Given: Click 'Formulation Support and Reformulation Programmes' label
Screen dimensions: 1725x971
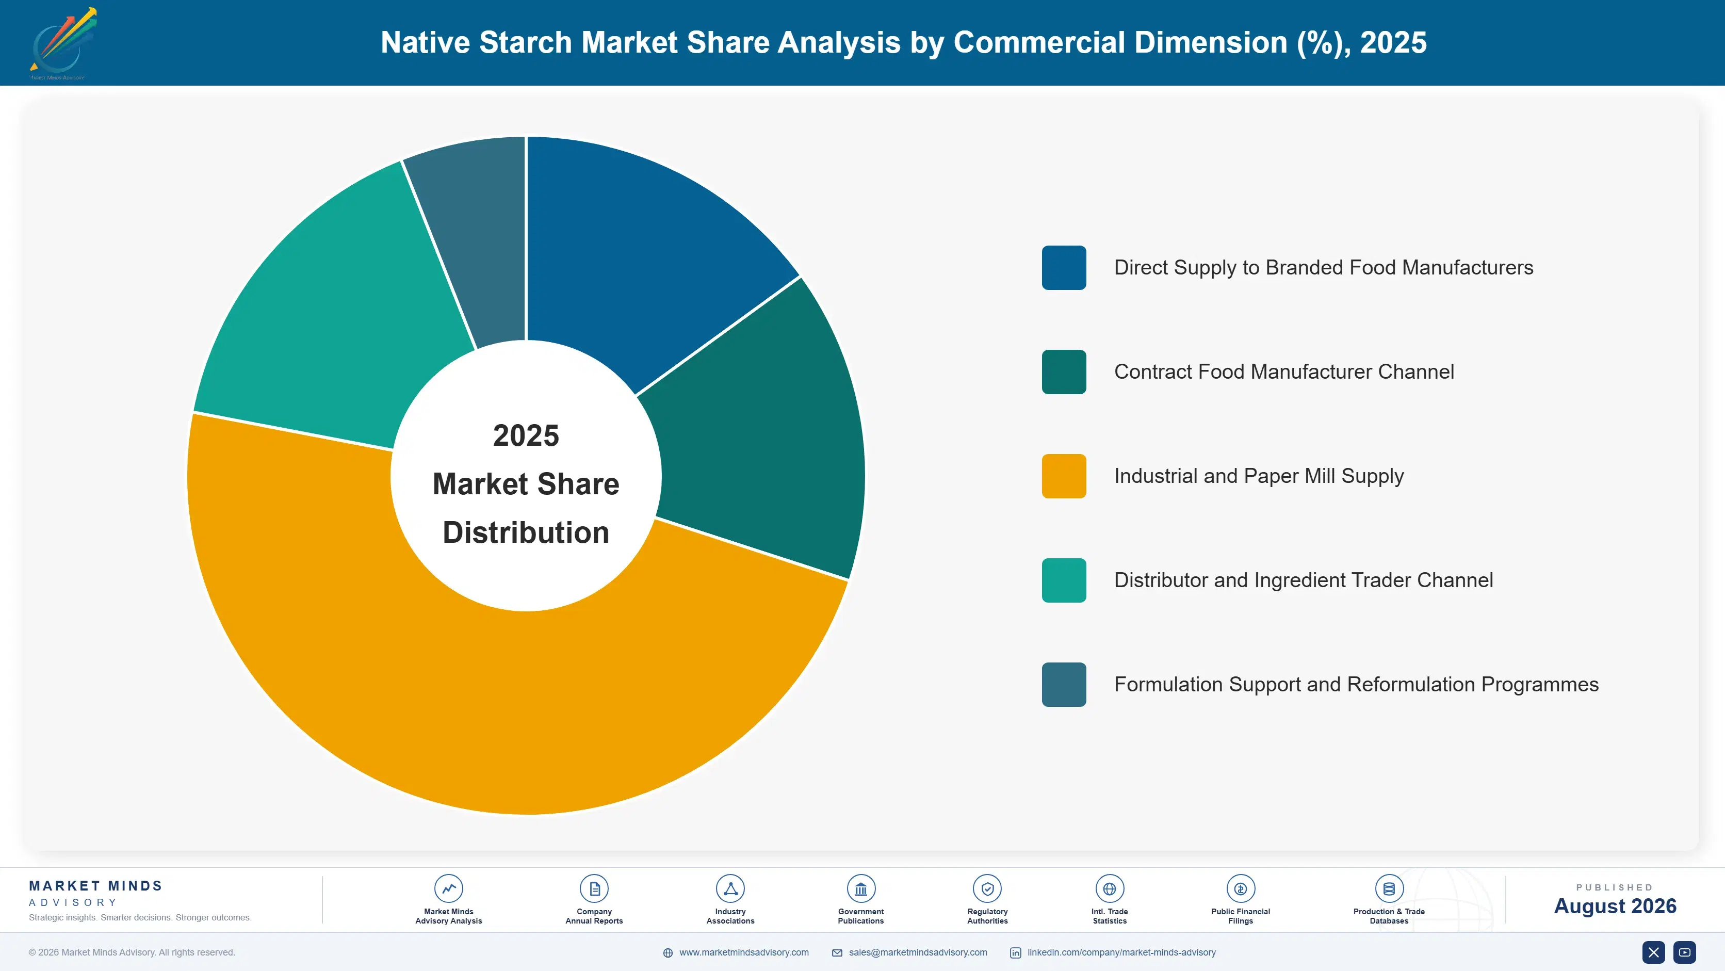Looking at the screenshot, I should (x=1356, y=684).
